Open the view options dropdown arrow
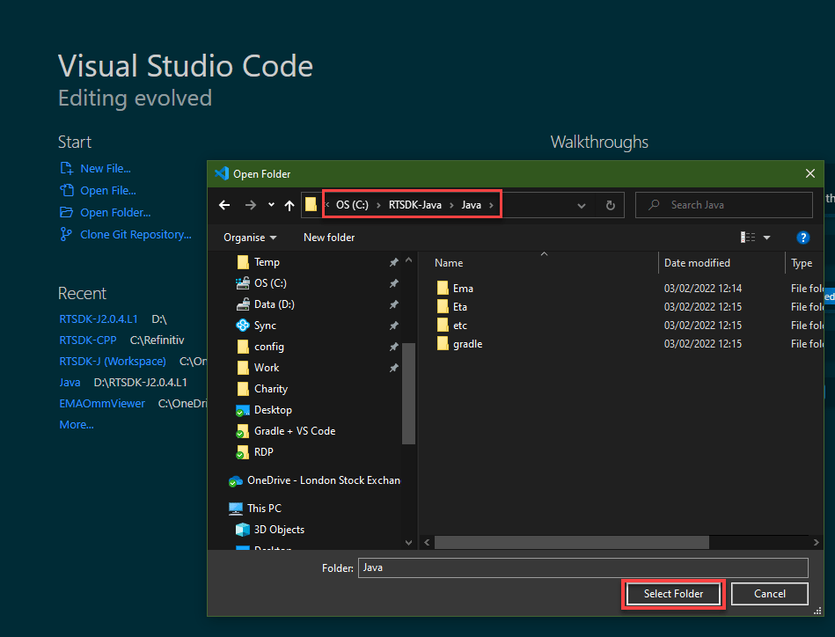Viewport: 835px width, 637px height. point(765,237)
